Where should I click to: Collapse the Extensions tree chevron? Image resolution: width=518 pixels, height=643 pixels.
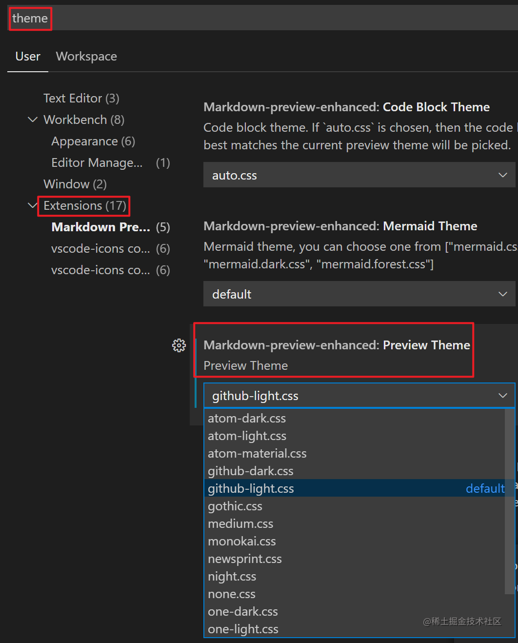coord(33,205)
